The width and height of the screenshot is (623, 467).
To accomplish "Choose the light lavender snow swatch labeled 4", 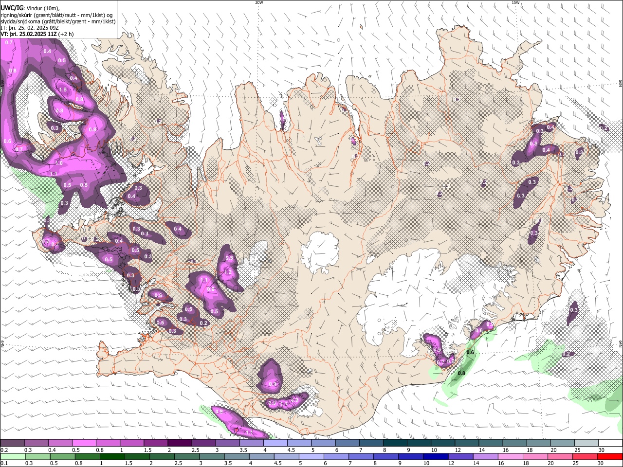I will pos(275,443).
